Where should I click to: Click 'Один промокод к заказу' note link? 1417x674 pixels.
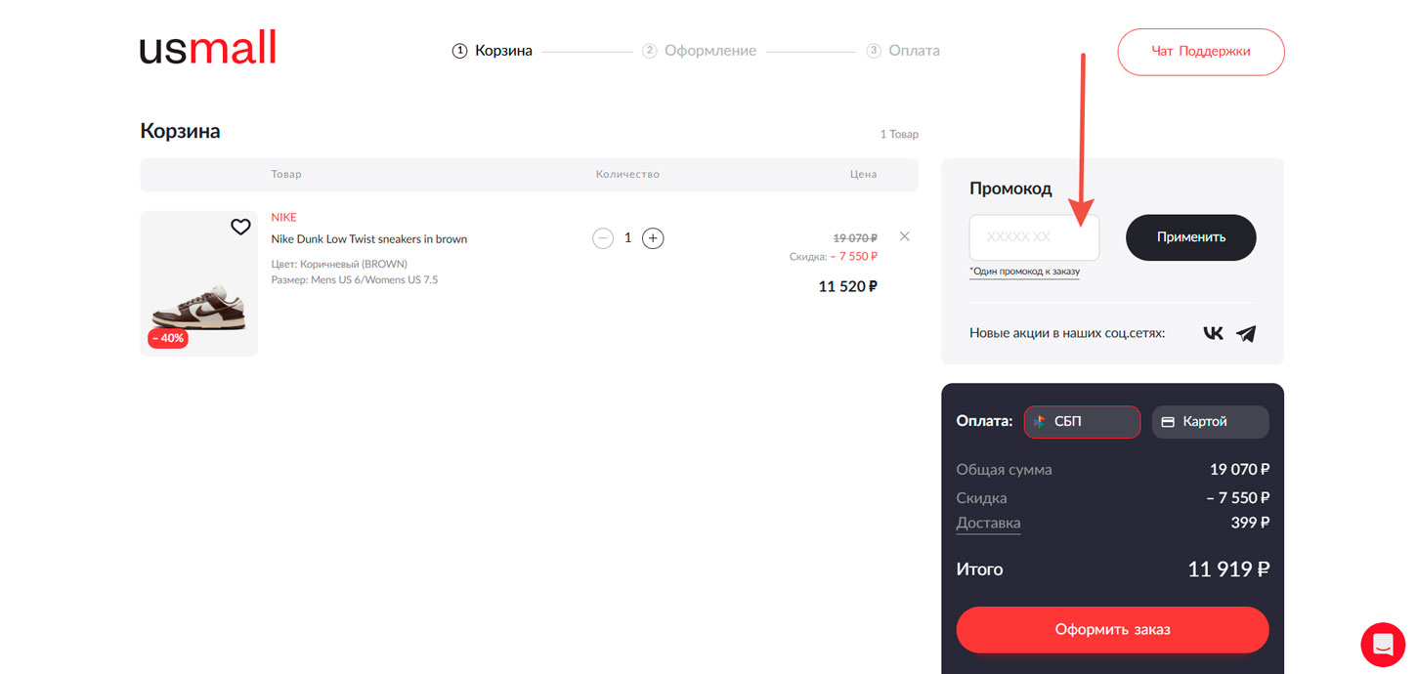pos(1024,272)
